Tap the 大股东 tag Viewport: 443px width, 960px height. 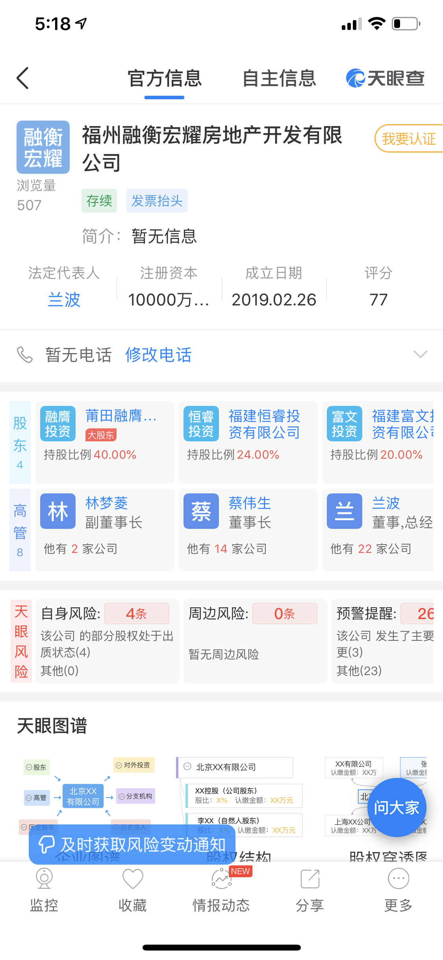[x=101, y=435]
